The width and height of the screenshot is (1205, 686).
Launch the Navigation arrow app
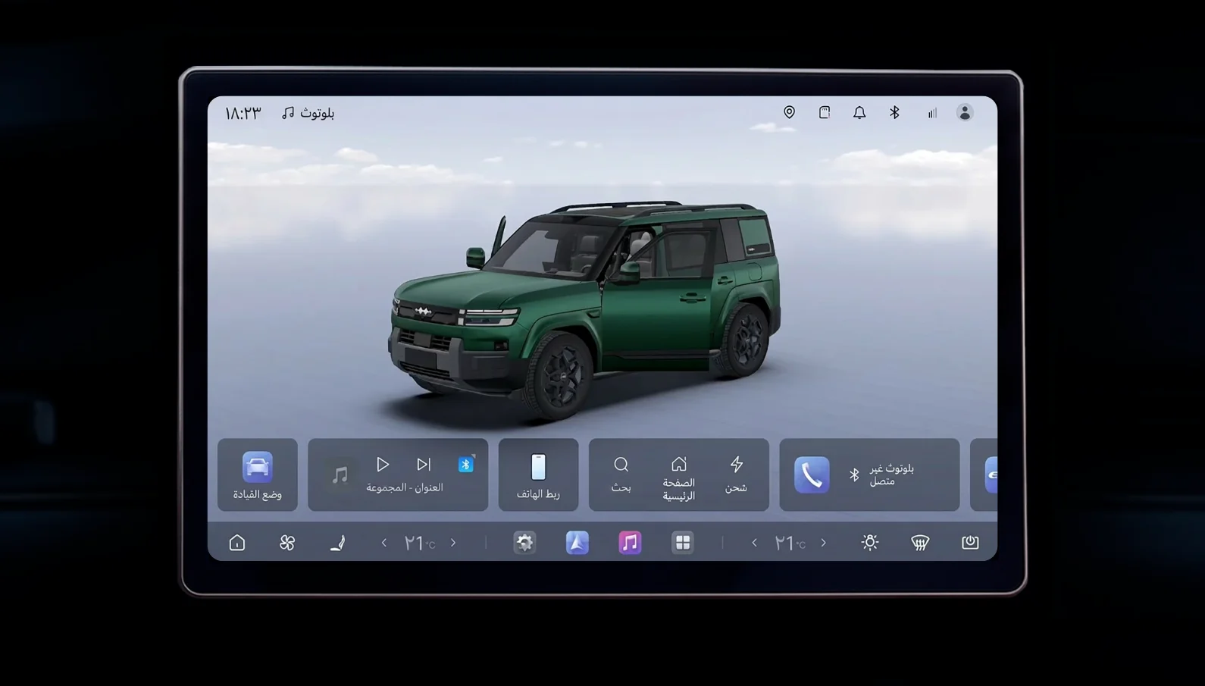click(x=577, y=543)
